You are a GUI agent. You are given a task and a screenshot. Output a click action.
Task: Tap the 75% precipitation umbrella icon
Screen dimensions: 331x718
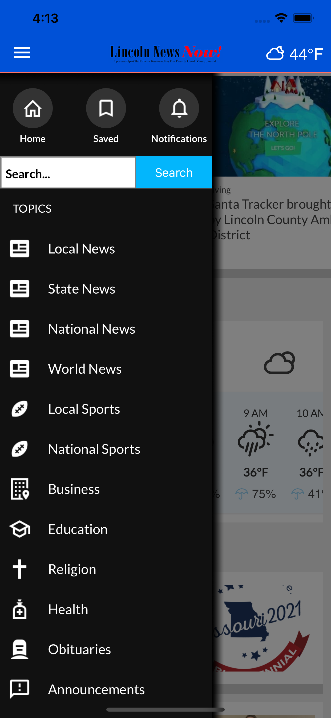241,494
